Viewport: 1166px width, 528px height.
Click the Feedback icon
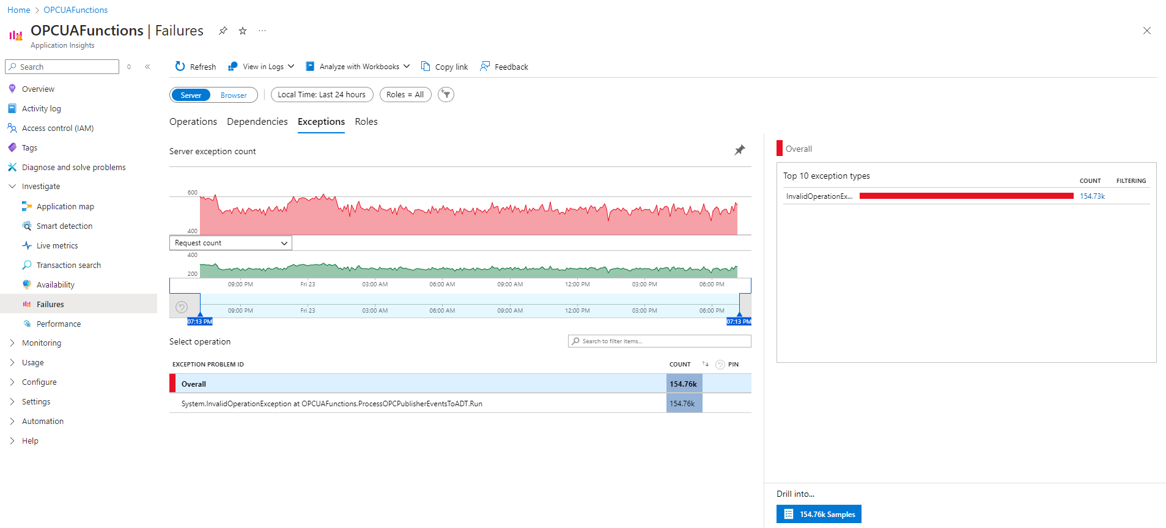(485, 66)
